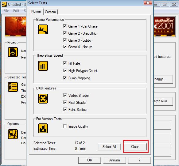Click the Options demo settings icon
This screenshot has height=166, width=179.
(13, 134)
